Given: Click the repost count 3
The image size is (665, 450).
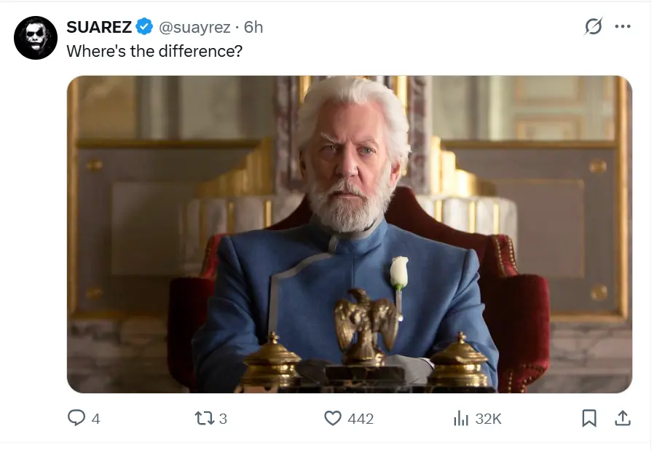Looking at the screenshot, I should tap(223, 419).
